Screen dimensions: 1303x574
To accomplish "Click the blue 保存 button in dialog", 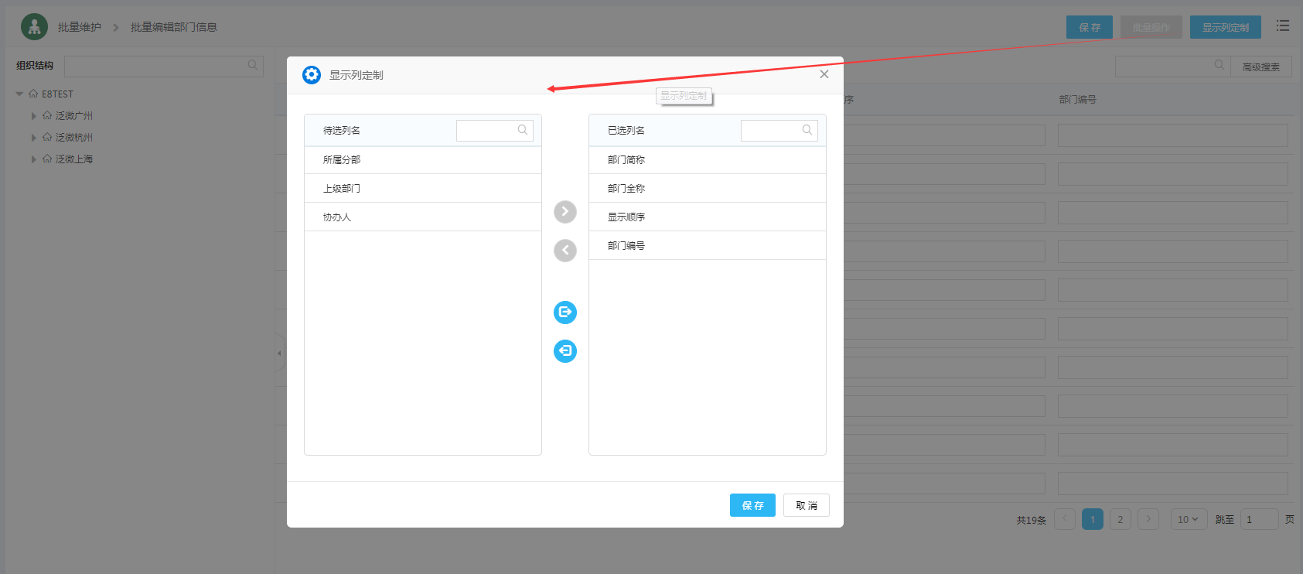I will pyautogui.click(x=752, y=505).
